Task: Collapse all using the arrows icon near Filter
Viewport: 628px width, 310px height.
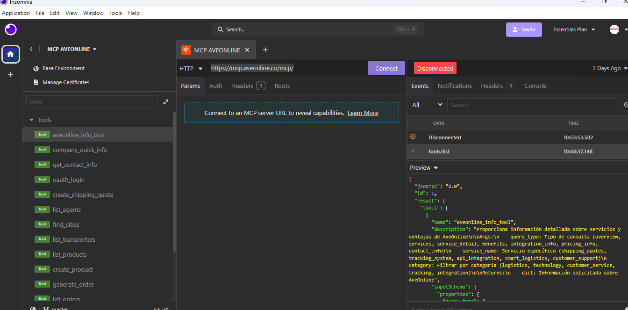Action: point(166,102)
